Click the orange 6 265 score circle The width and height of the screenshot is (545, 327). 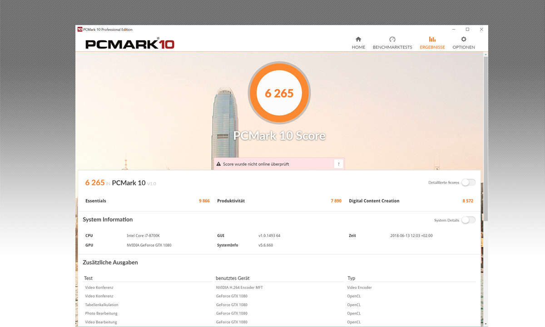279,93
